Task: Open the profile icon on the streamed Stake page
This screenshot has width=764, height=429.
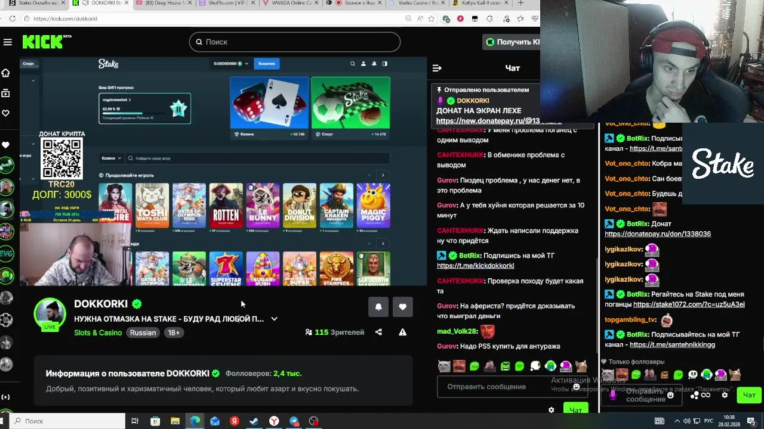Action: point(363,64)
